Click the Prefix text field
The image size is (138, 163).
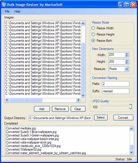click(116, 84)
